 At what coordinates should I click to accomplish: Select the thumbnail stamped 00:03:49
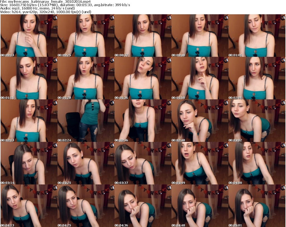pyautogui.click(x=200, y=163)
